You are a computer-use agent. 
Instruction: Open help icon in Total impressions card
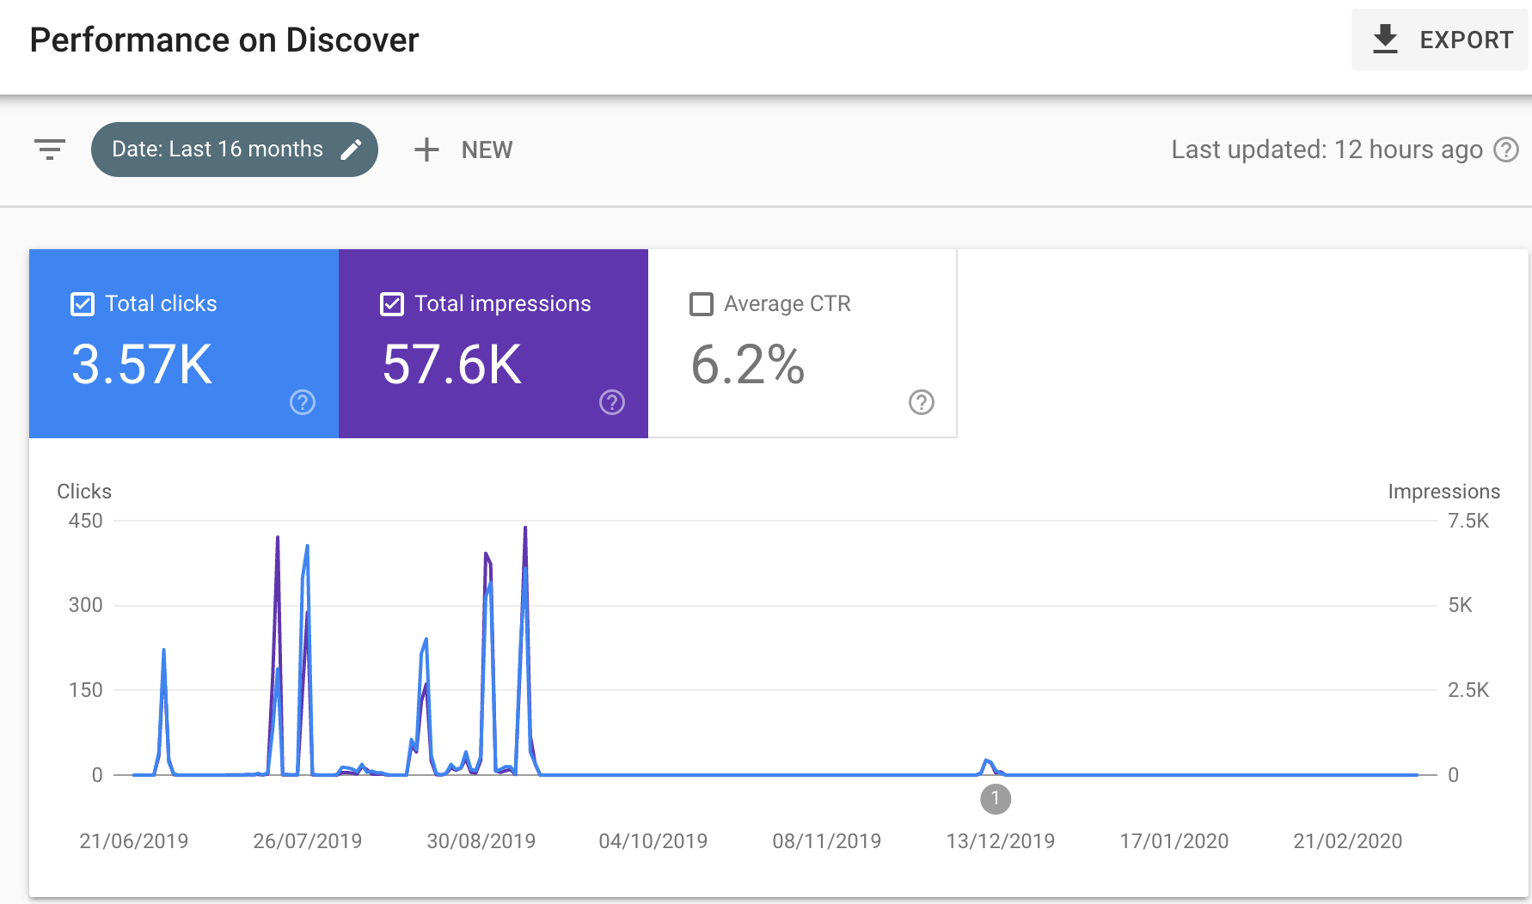612,402
